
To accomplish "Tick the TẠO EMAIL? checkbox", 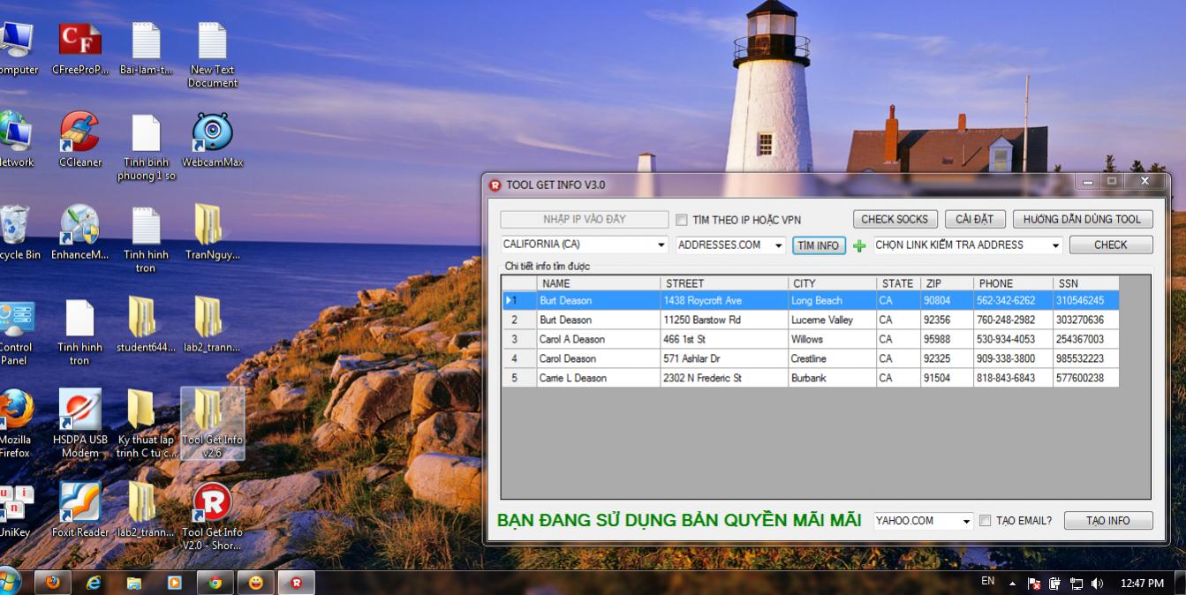I will (x=986, y=521).
